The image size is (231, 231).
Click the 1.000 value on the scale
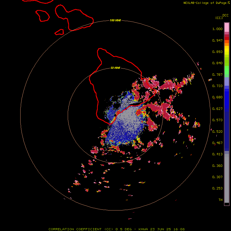tap(217, 29)
